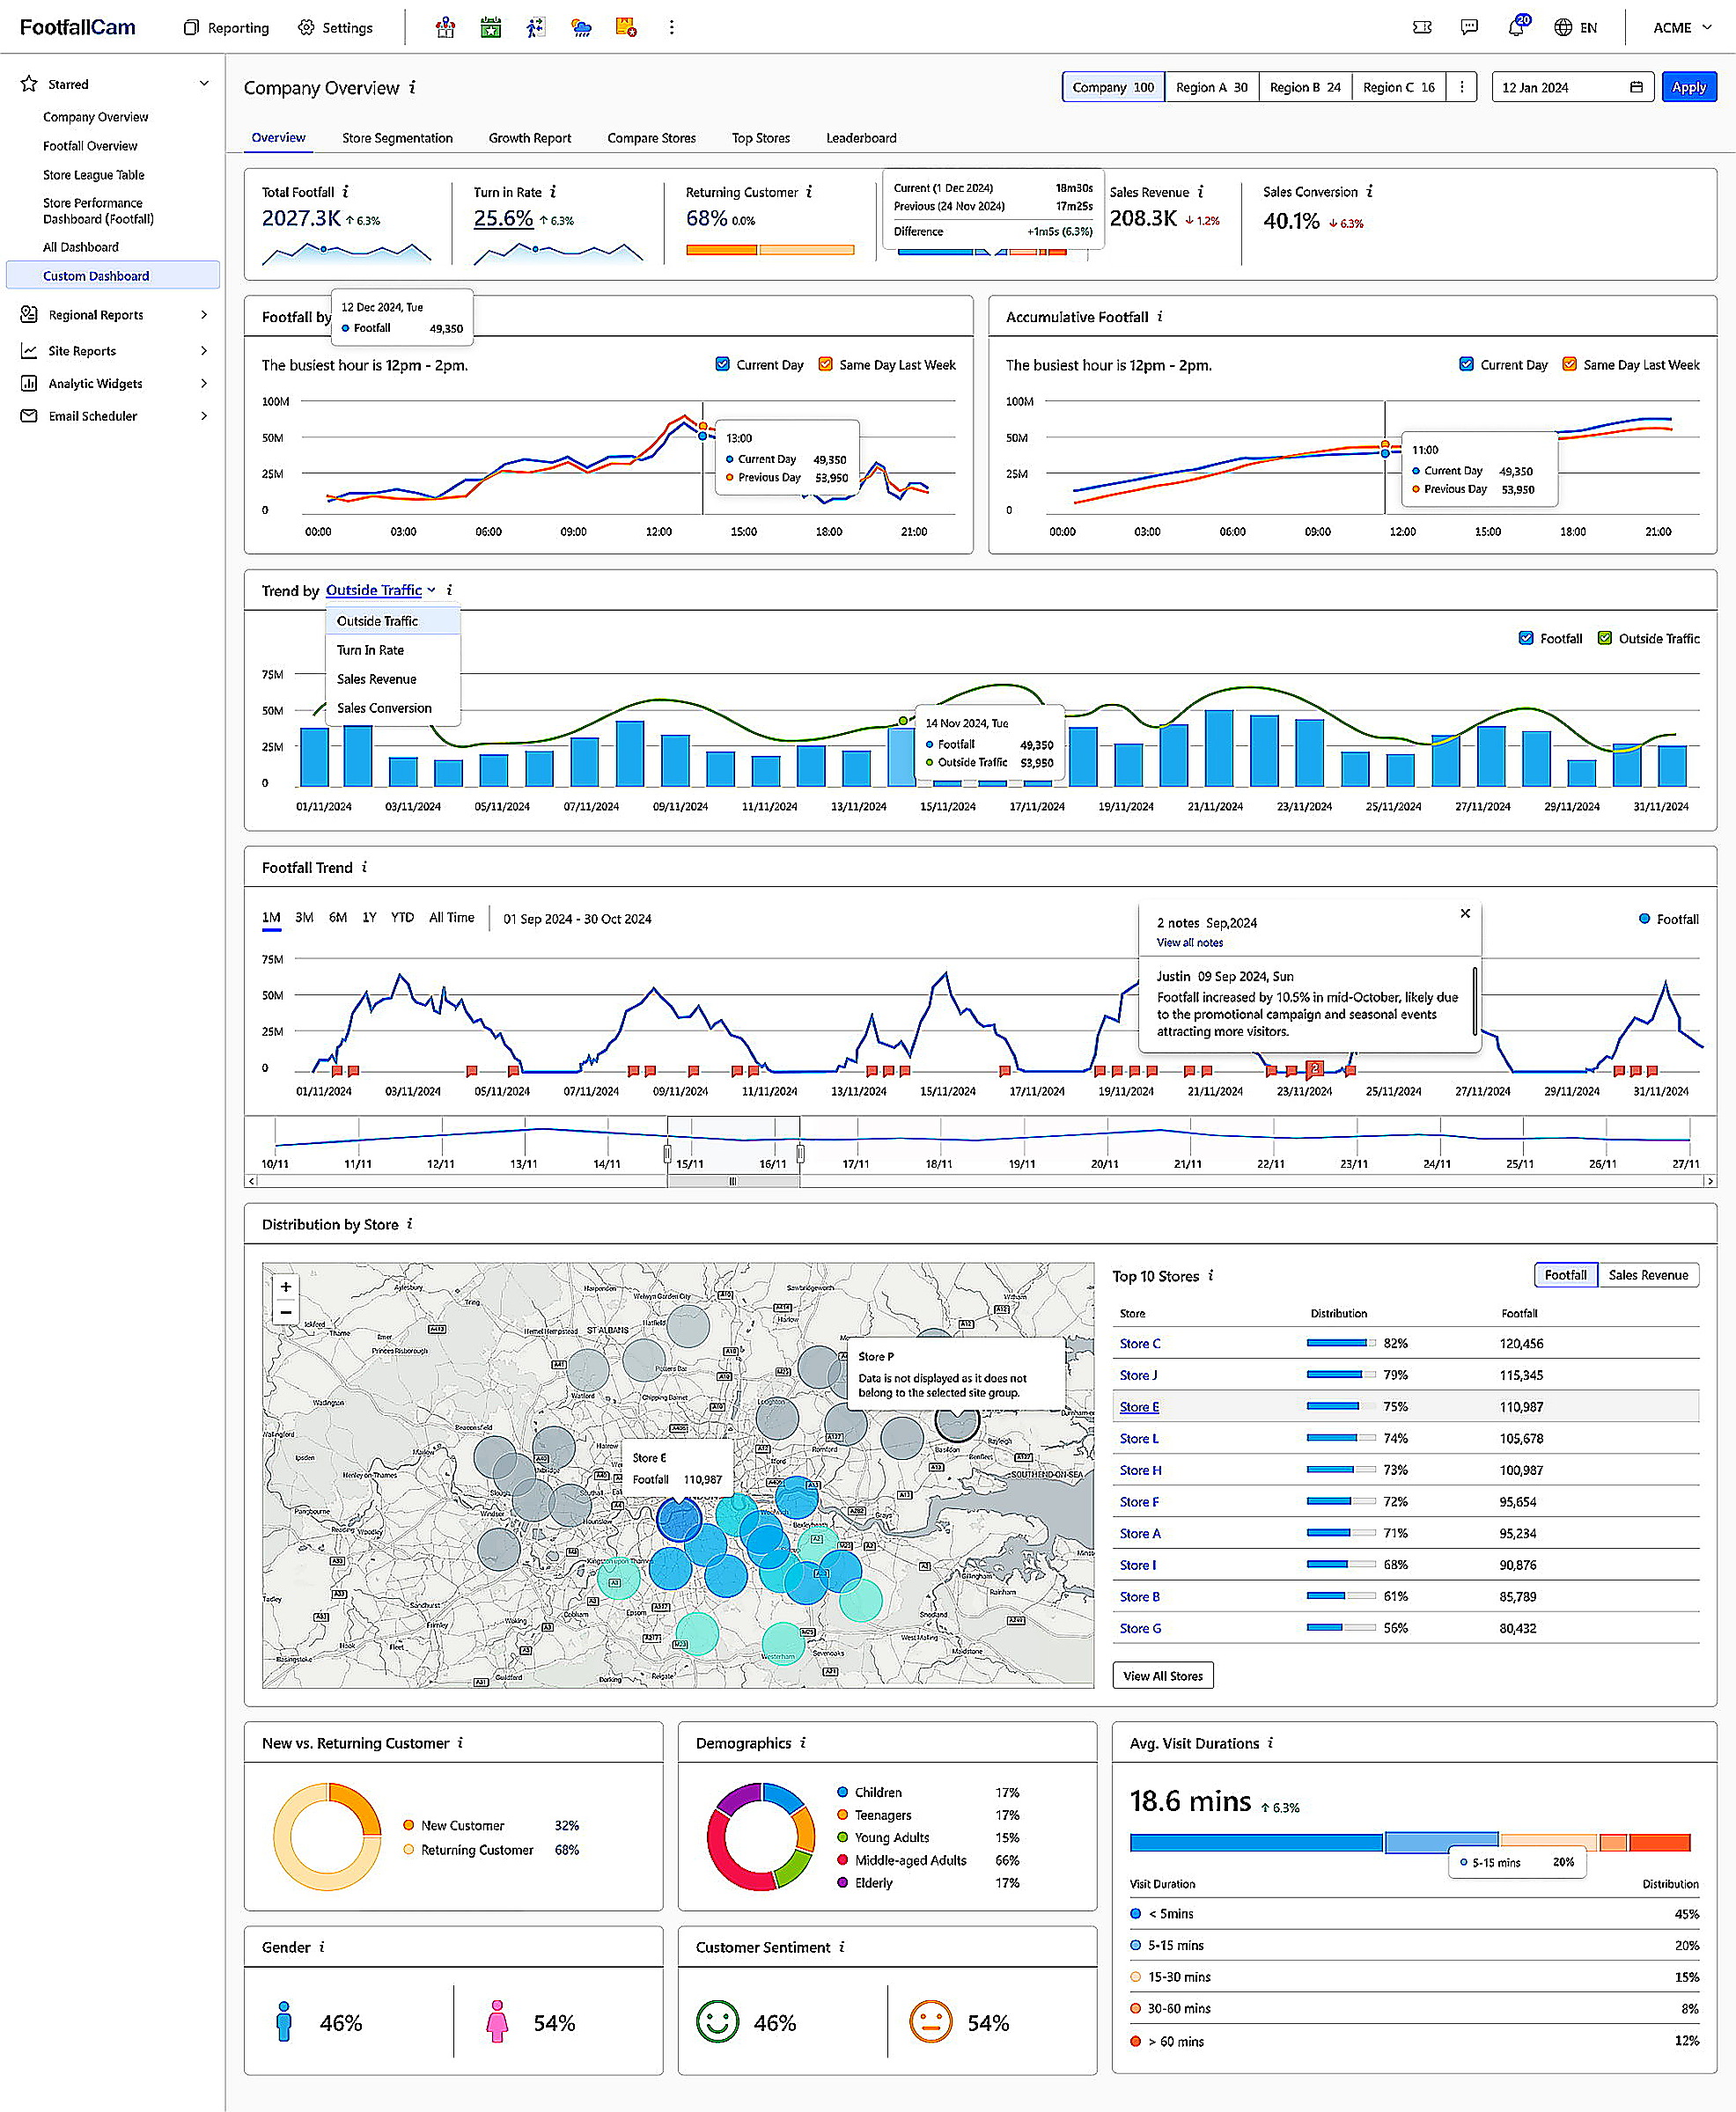Collapse the Starred sidebar section
The image size is (1736, 2112).
204,84
